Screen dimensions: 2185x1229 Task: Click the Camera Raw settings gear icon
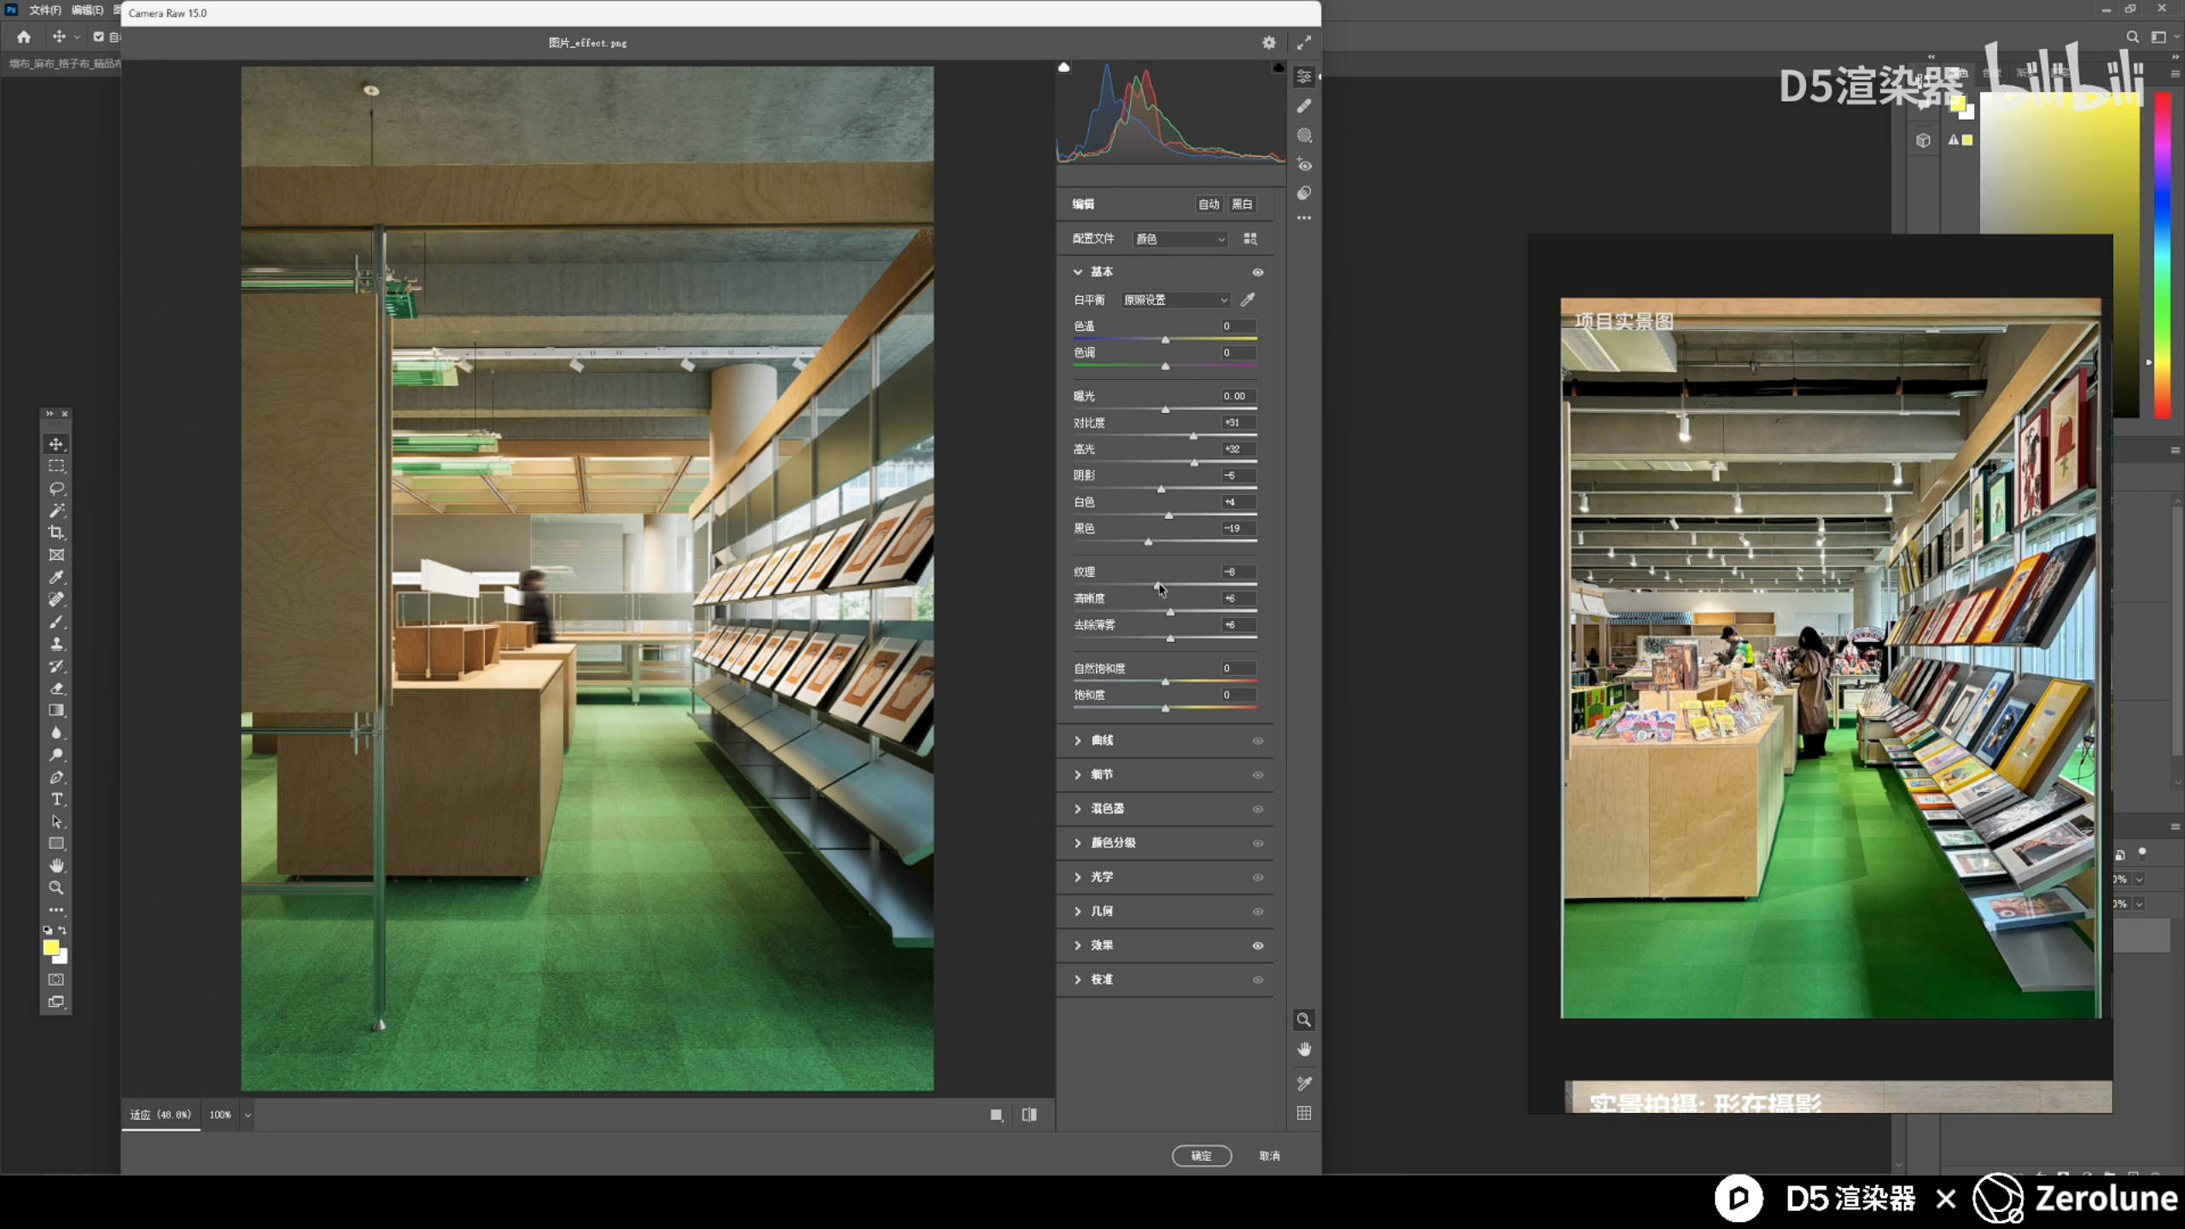click(1269, 43)
